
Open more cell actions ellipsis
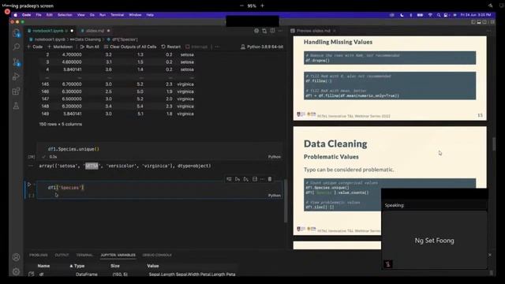[262, 179]
